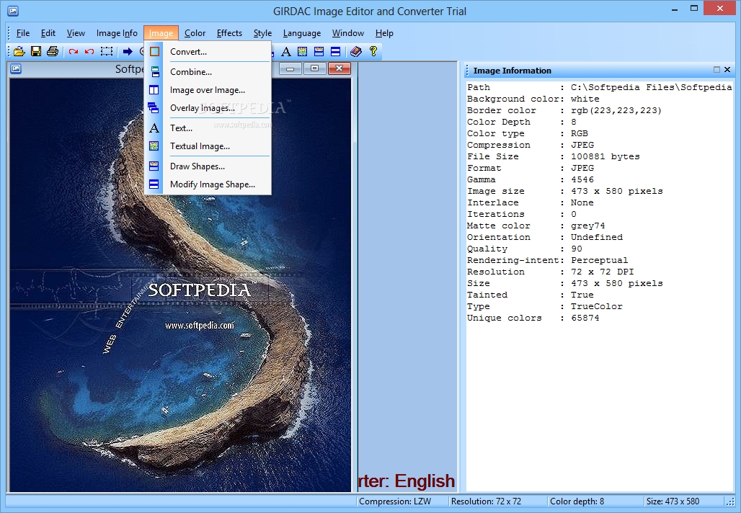Click the "Matte color : grey74" row
Viewport: 741px width, 513px height.
(x=536, y=226)
